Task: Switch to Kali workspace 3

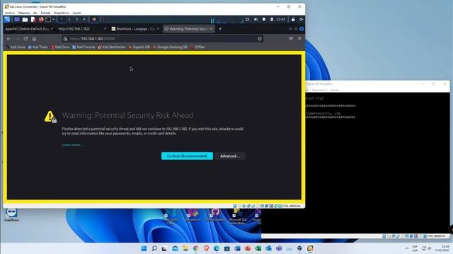Action: pos(76,19)
